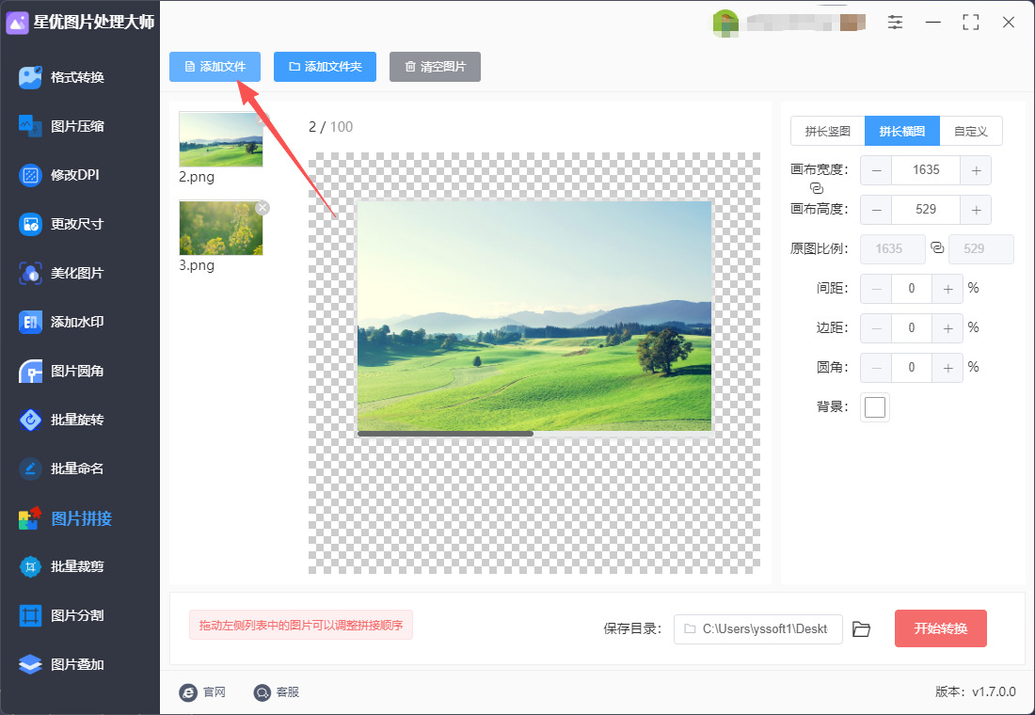
Task: Click the 原图比例 height field 529
Action: point(980,249)
